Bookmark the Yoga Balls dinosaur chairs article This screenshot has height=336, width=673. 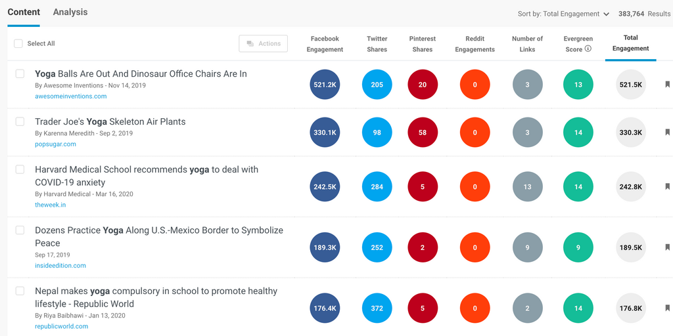(x=667, y=85)
